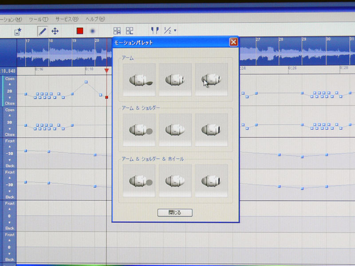Image resolution: width=355 pixels, height=266 pixels.
Task: Click the grid icon labeled L
Action: (130, 31)
